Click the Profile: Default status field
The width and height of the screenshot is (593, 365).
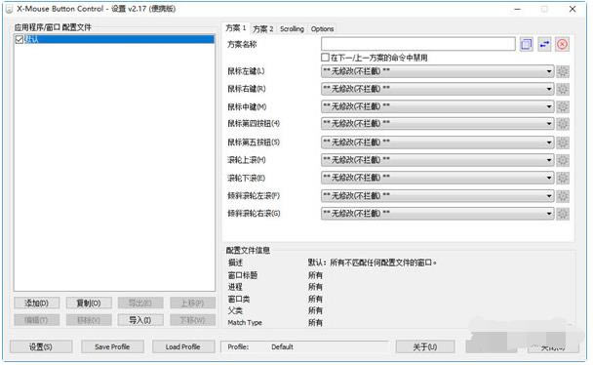coord(304,346)
